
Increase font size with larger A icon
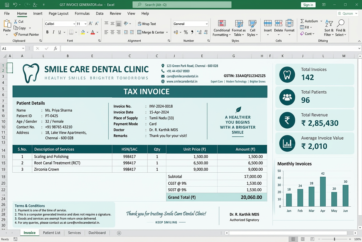point(91,24)
